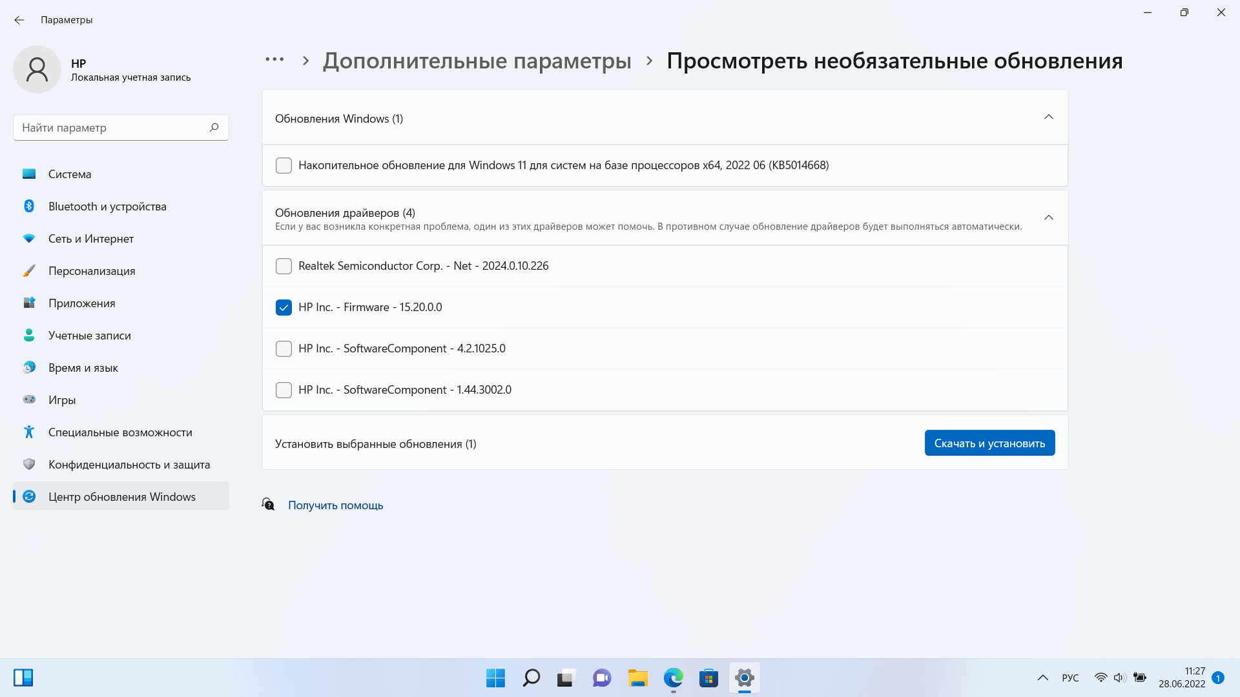Collapse the Обновления драйверов section

1048,217
